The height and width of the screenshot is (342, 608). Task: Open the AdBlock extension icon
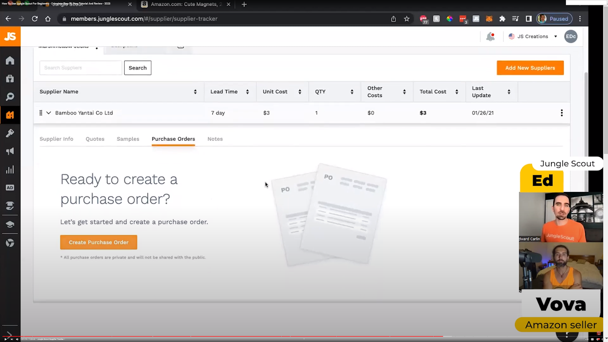(423, 19)
